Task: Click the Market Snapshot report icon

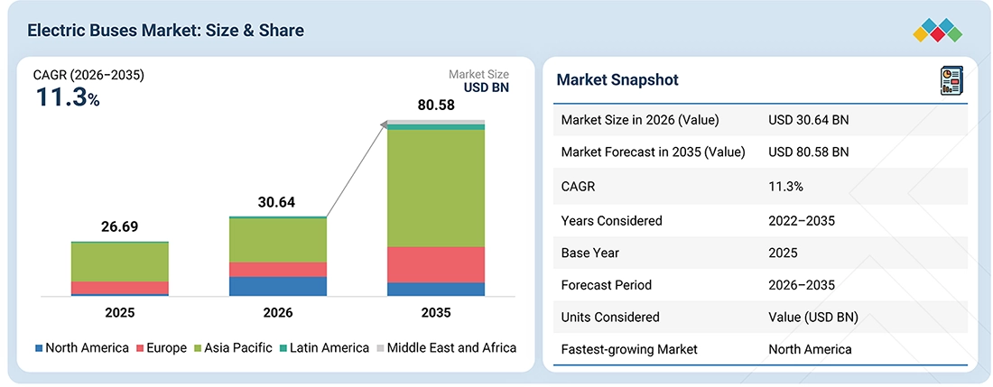Action: click(x=951, y=82)
